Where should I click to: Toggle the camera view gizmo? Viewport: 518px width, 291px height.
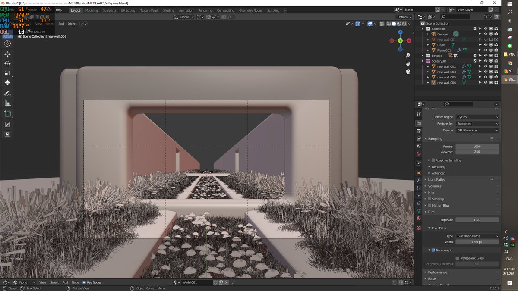408,71
